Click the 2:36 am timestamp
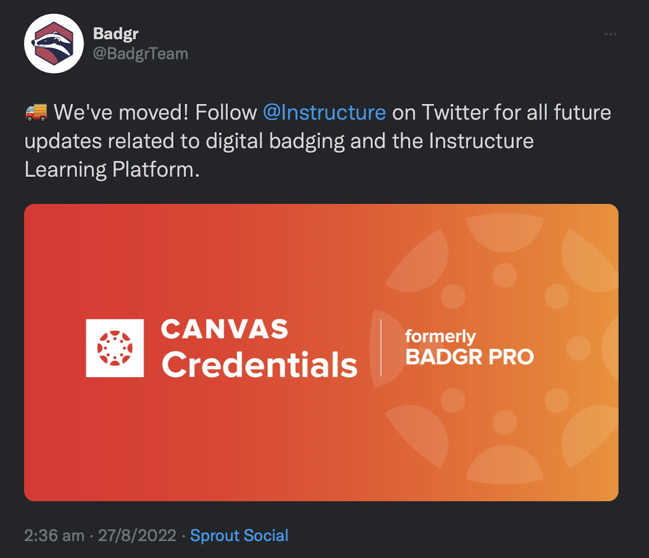The image size is (649, 558). pyautogui.click(x=54, y=535)
